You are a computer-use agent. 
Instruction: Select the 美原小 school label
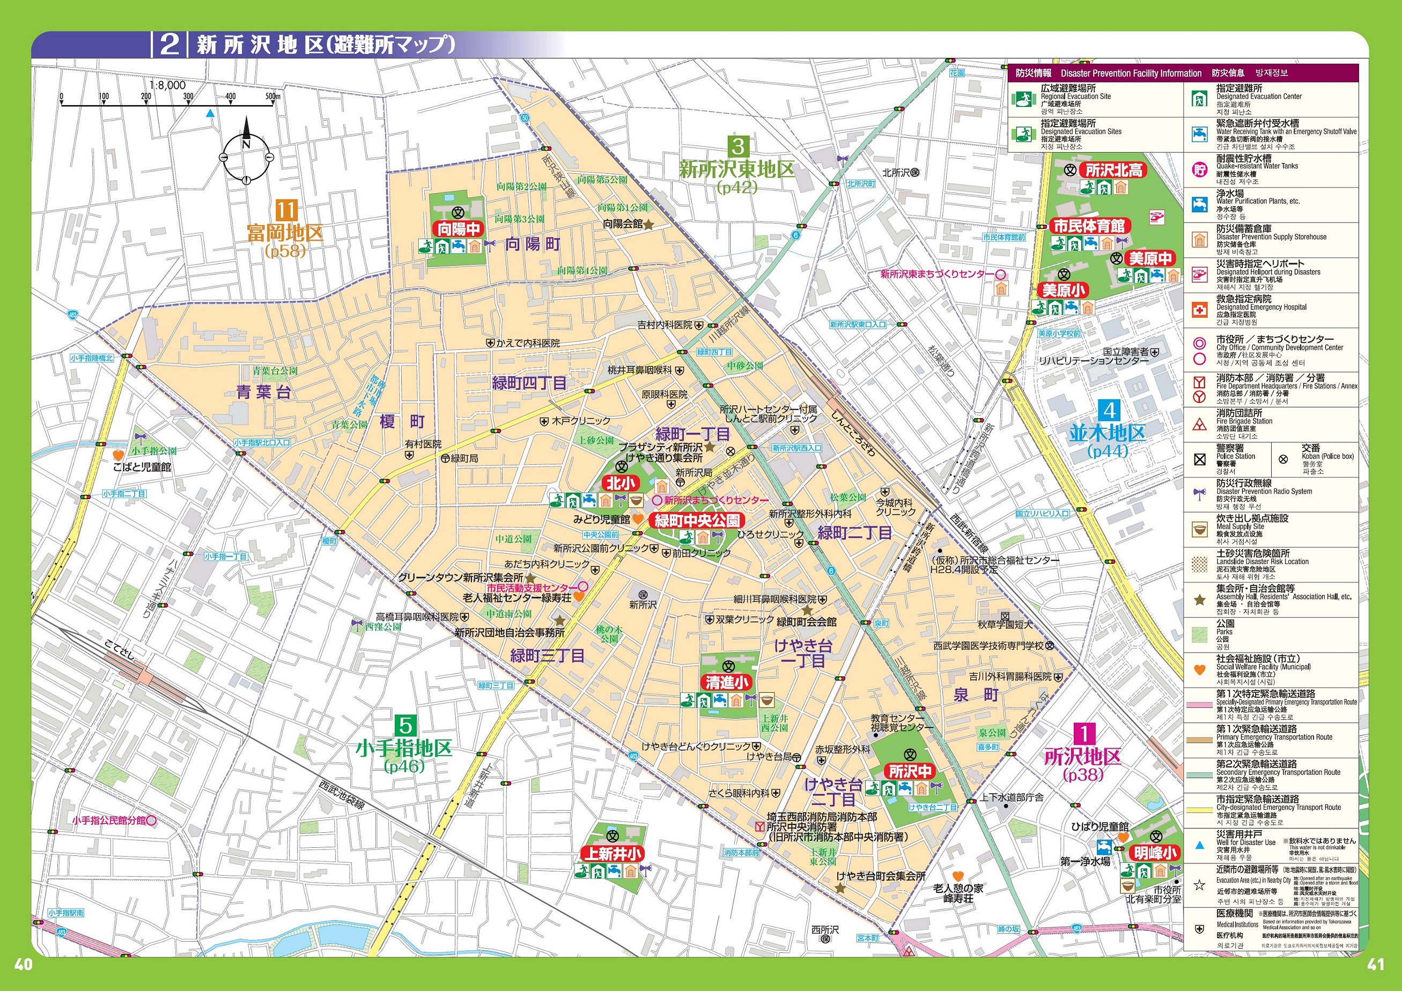coord(1063,291)
